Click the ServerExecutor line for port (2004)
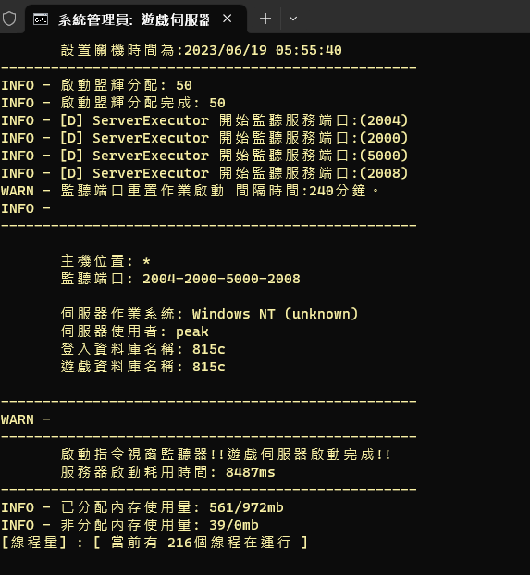 point(204,120)
